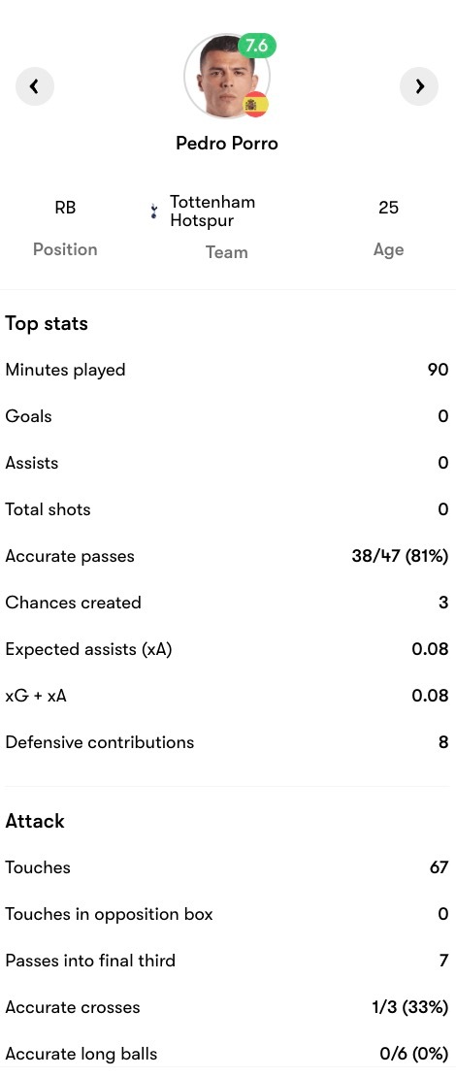Open Pedro Porro's profile photo
The image size is (456, 1077).
tap(227, 77)
